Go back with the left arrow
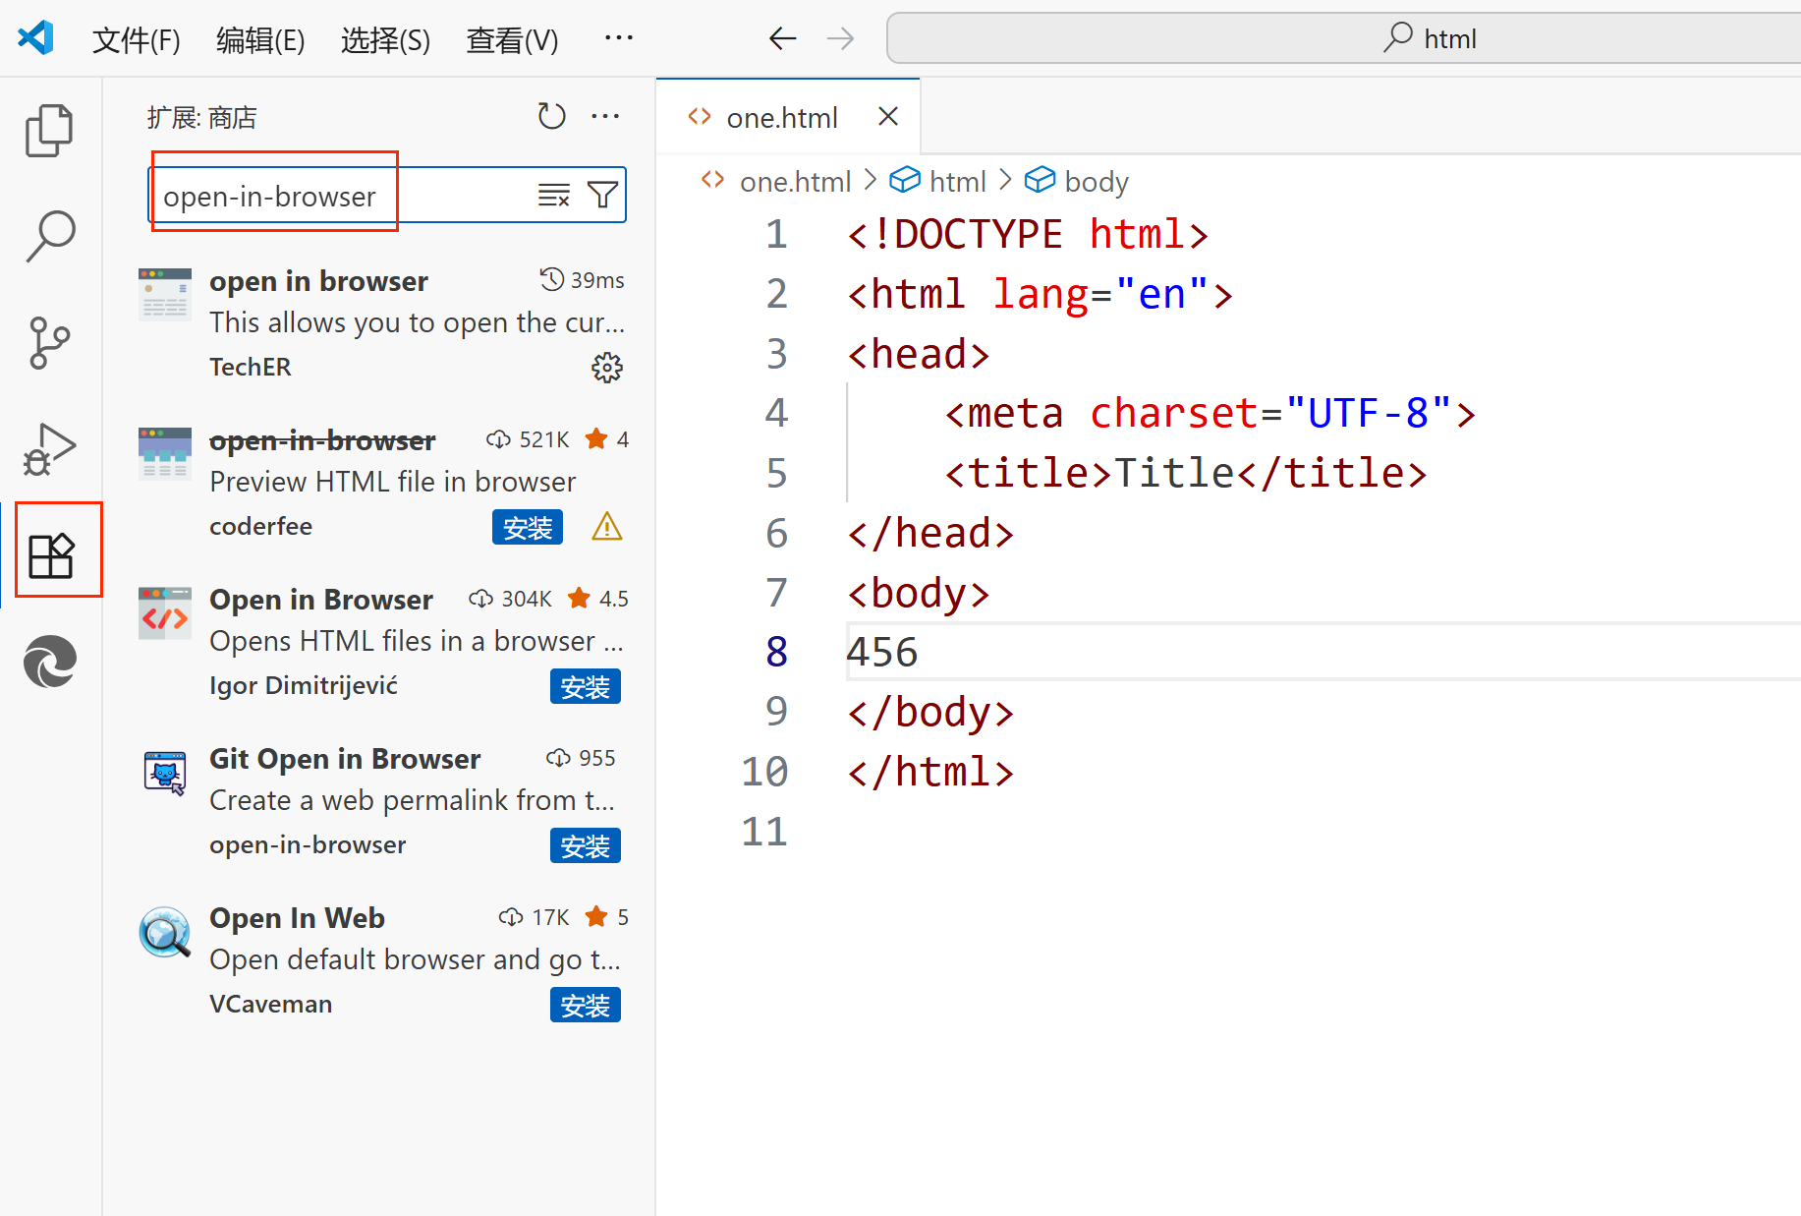Image resolution: width=1801 pixels, height=1216 pixels. pyautogui.click(x=782, y=38)
